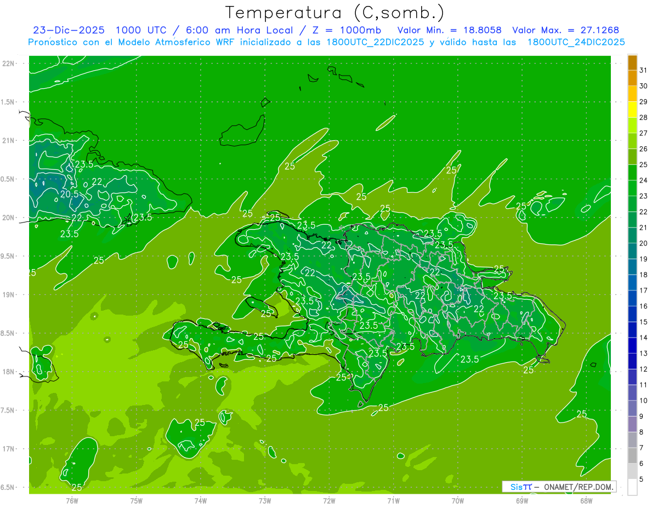Click the 31 label on the color scale

pyautogui.click(x=644, y=70)
